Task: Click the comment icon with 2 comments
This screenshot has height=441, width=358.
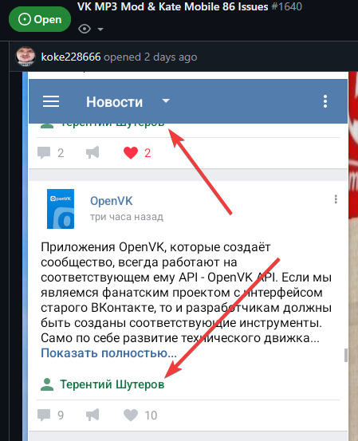Action: tap(44, 153)
